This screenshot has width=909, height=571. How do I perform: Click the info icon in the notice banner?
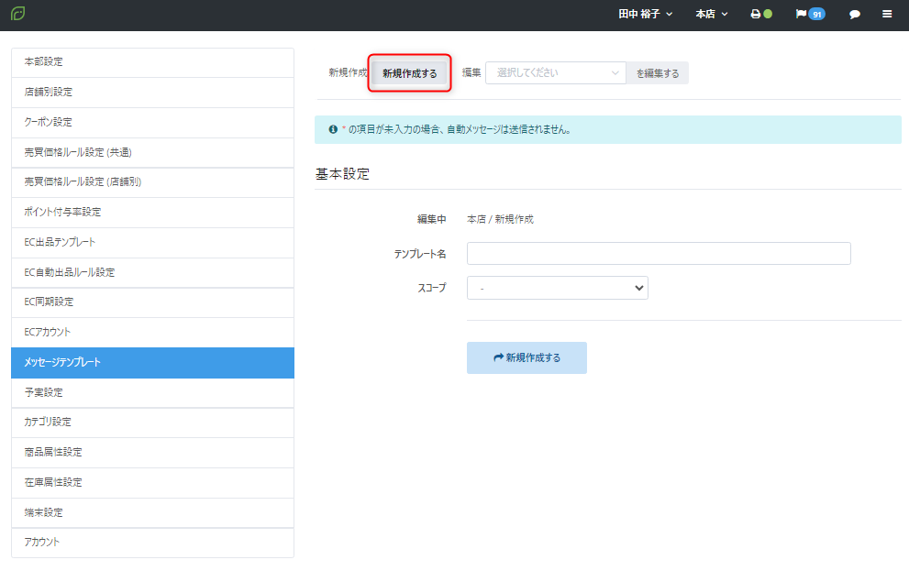[x=333, y=129]
